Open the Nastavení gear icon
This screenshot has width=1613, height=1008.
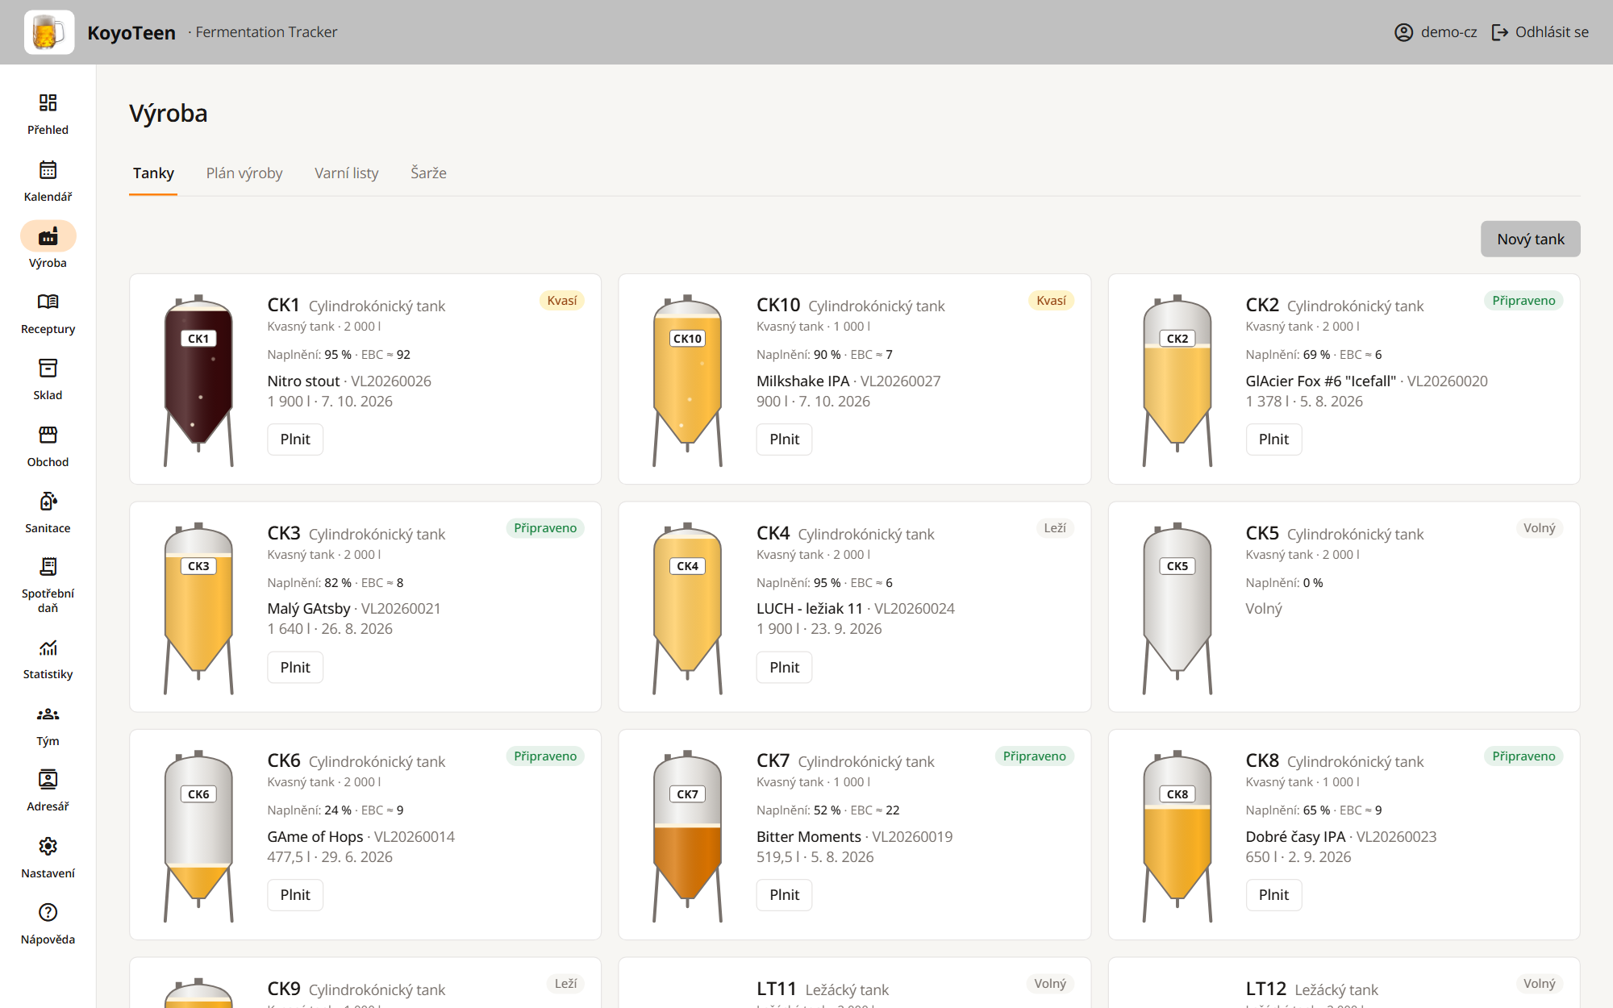(x=48, y=846)
